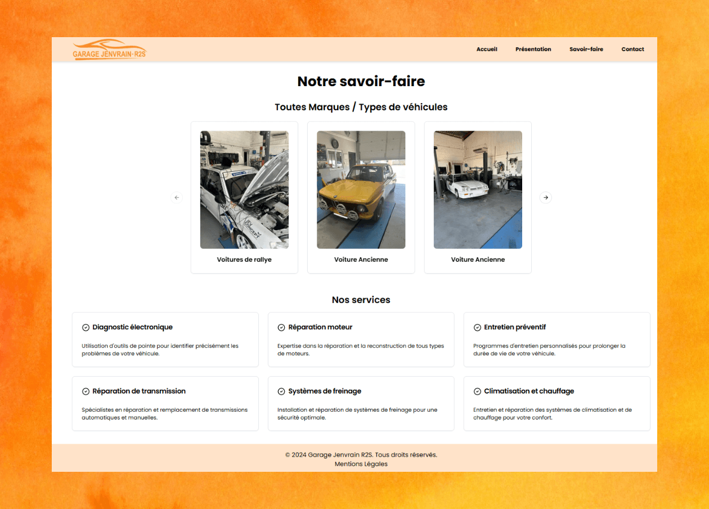Viewport: 709px width, 509px height.
Task: Select the Réparation de transmission heading
Action: pyautogui.click(x=139, y=391)
